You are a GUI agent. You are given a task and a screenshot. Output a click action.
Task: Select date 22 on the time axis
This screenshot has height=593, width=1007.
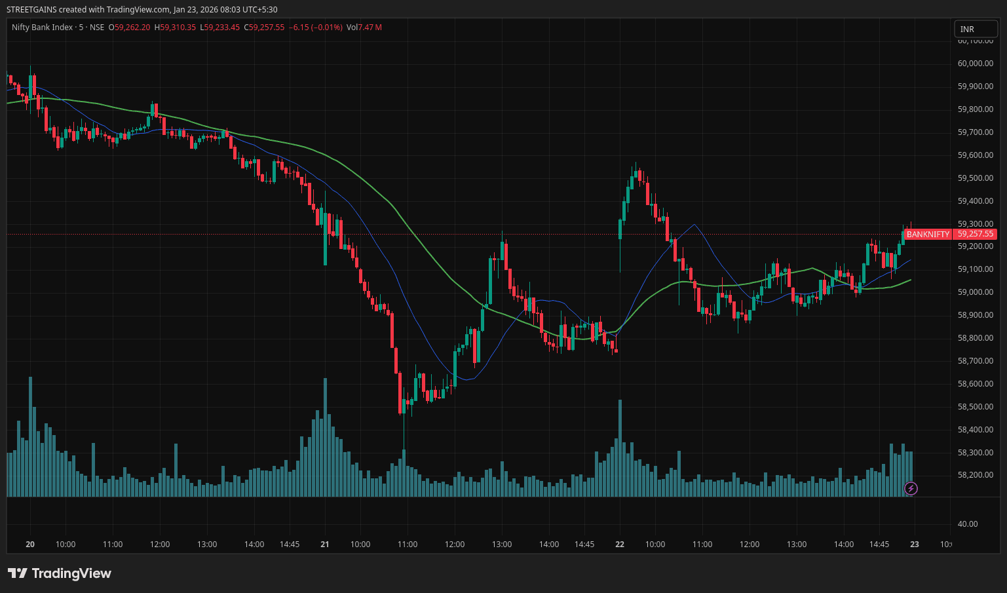620,545
